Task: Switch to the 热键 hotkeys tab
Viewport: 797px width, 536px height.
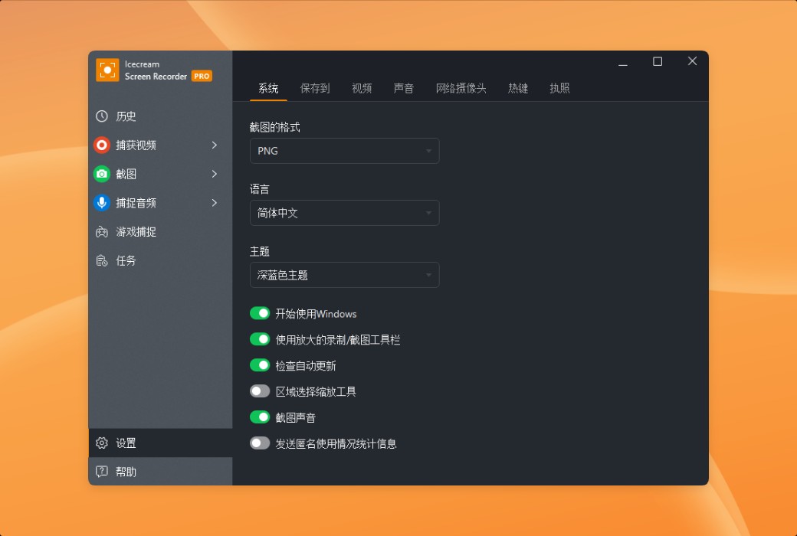Action: point(518,88)
